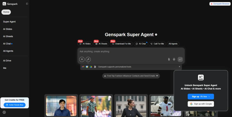Click the Gmail icon in the tools banner
The height and width of the screenshot is (117, 232).
tap(83, 67)
